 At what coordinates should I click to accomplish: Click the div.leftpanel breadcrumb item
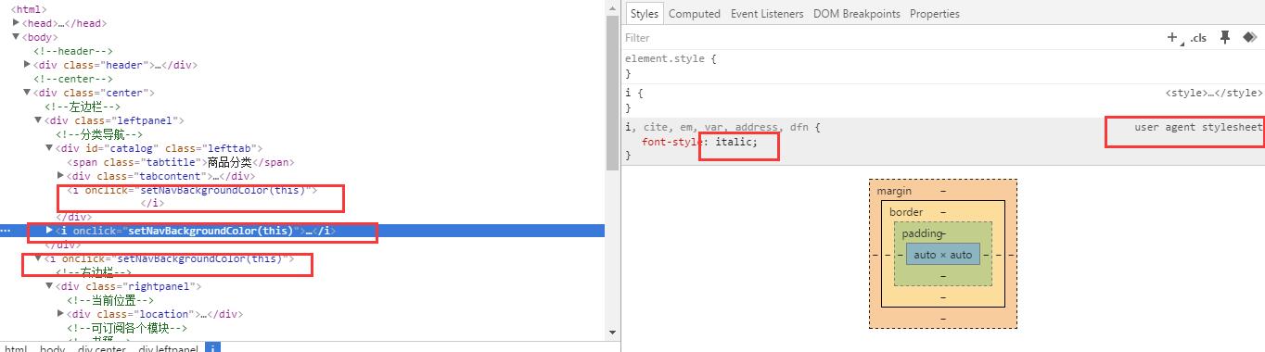pyautogui.click(x=168, y=348)
